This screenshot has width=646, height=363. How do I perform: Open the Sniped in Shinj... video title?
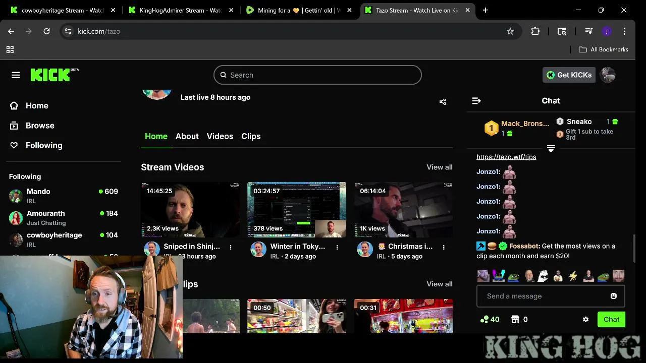(192, 247)
